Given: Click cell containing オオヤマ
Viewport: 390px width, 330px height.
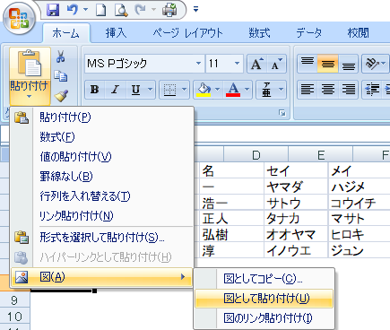Looking at the screenshot, I should click(296, 235).
